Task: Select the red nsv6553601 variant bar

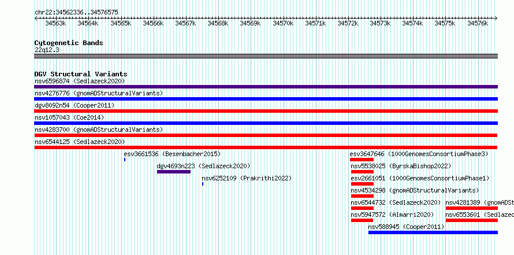Action: 472,220
